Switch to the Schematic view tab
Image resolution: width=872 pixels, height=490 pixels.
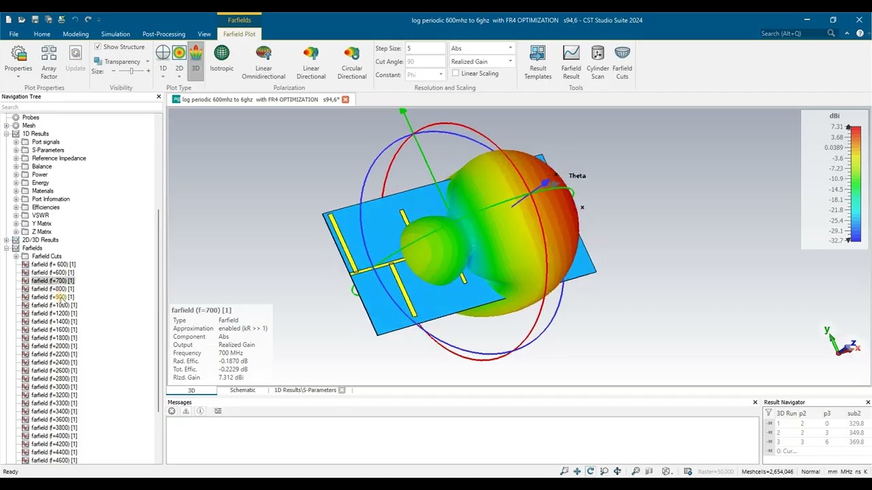pyautogui.click(x=243, y=390)
